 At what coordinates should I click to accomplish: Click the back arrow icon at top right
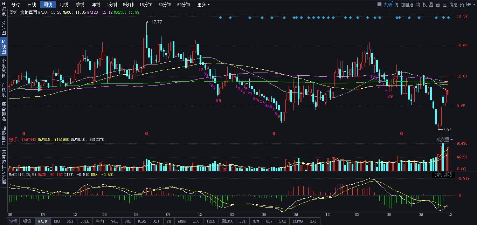(468, 5)
